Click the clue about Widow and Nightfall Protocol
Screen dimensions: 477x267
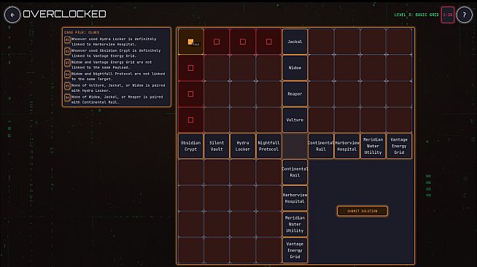(x=118, y=77)
